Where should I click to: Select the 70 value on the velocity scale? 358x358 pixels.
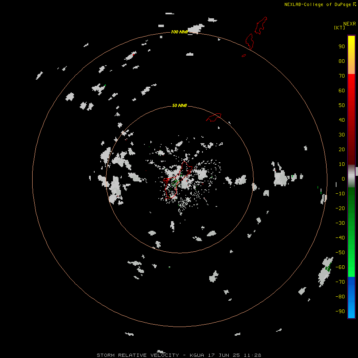(342, 76)
